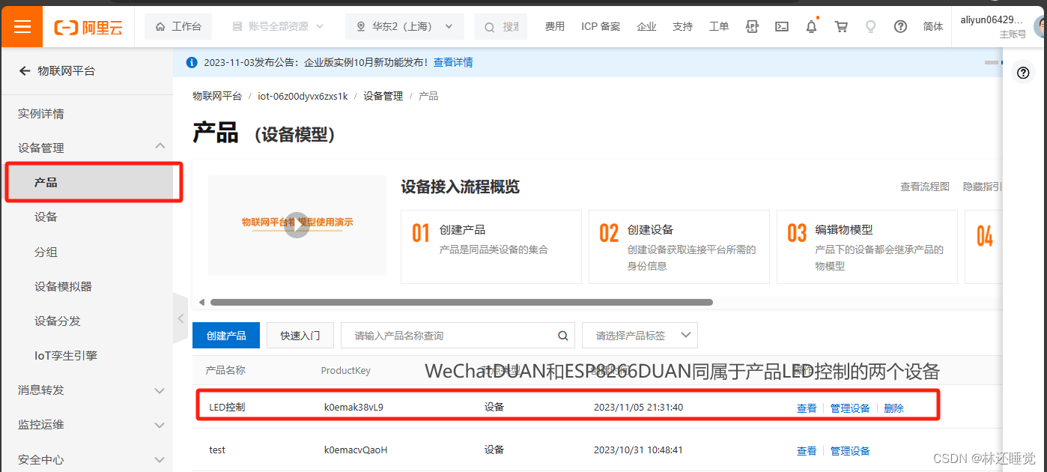Image resolution: width=1047 pixels, height=472 pixels.
Task: Expand the 消息转发 section
Action: click(160, 390)
